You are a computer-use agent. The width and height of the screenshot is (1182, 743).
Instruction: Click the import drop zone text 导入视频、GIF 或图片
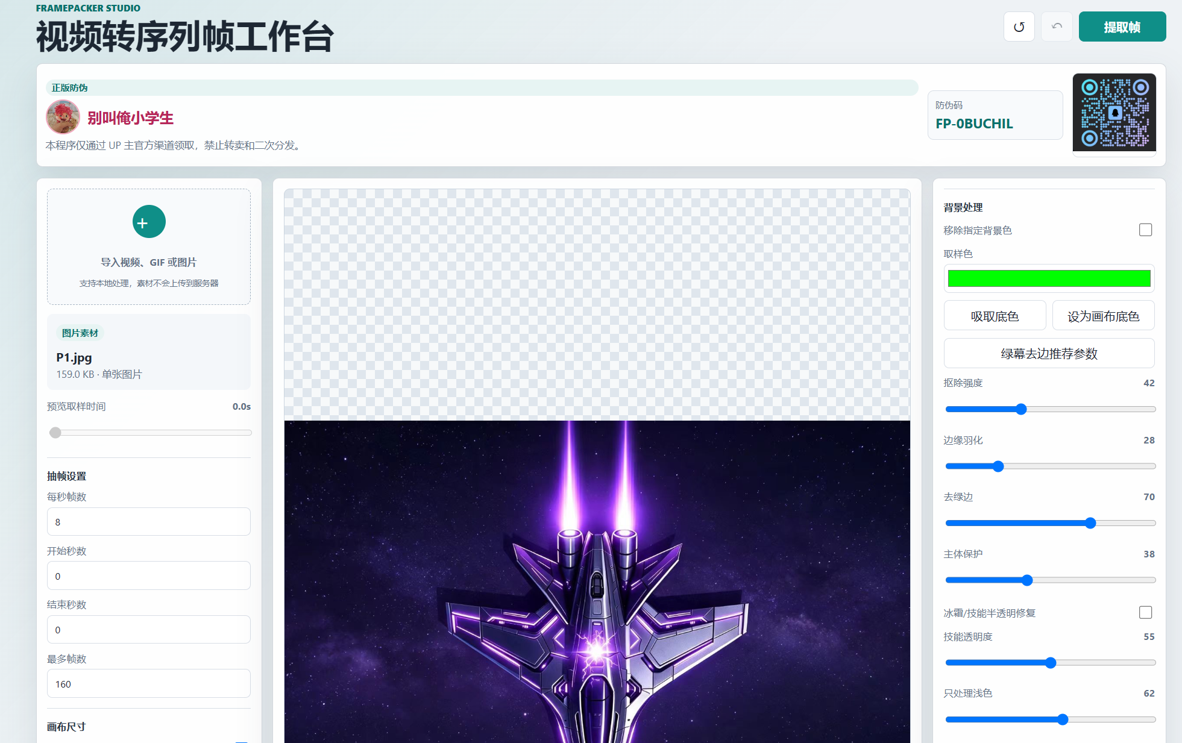coord(149,262)
